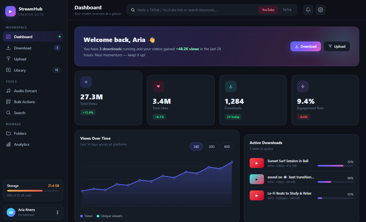This screenshot has height=222, width=366.
Task: Click the last data point on views chart
Action: coord(232,162)
